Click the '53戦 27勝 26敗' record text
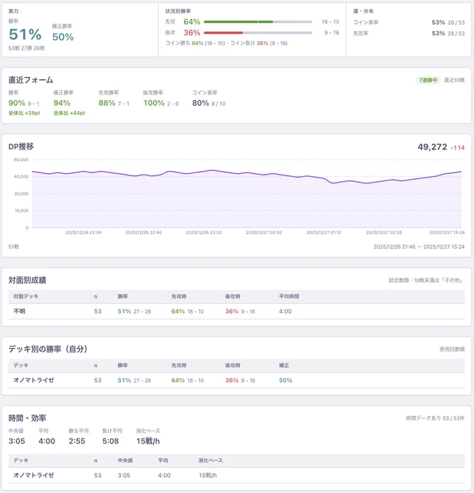The height and width of the screenshot is (493, 474). (x=26, y=48)
